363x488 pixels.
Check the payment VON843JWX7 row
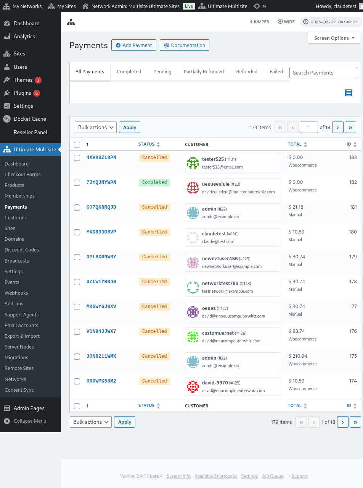(77, 331)
